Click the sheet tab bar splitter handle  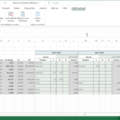(81, 115)
